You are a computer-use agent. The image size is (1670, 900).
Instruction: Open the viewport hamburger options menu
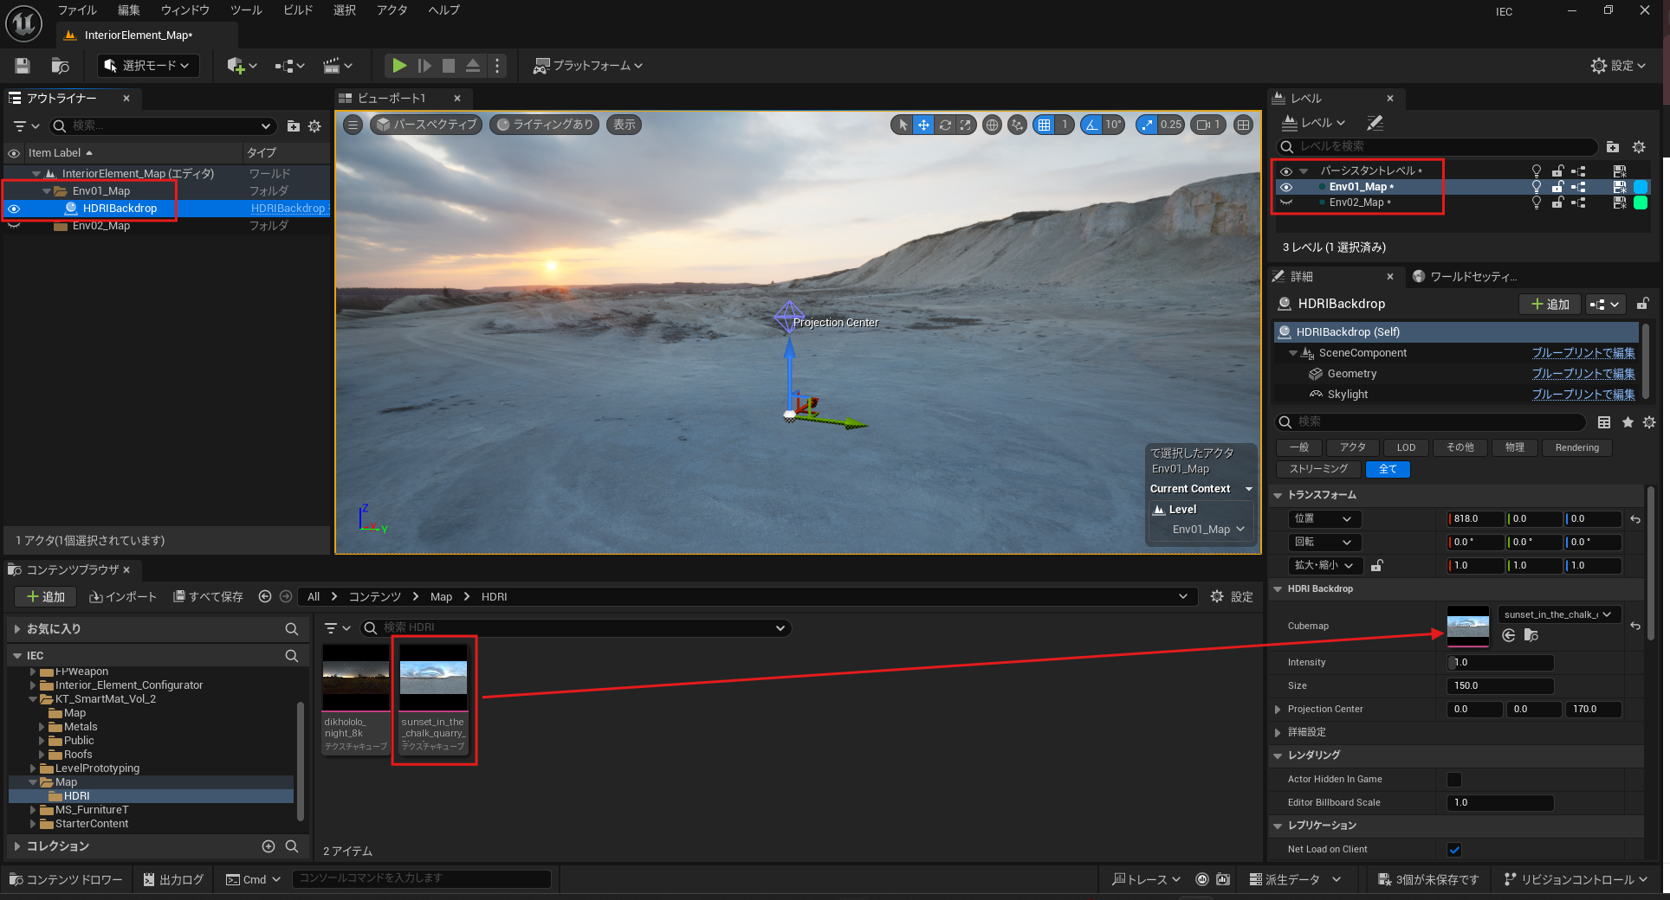click(x=353, y=125)
